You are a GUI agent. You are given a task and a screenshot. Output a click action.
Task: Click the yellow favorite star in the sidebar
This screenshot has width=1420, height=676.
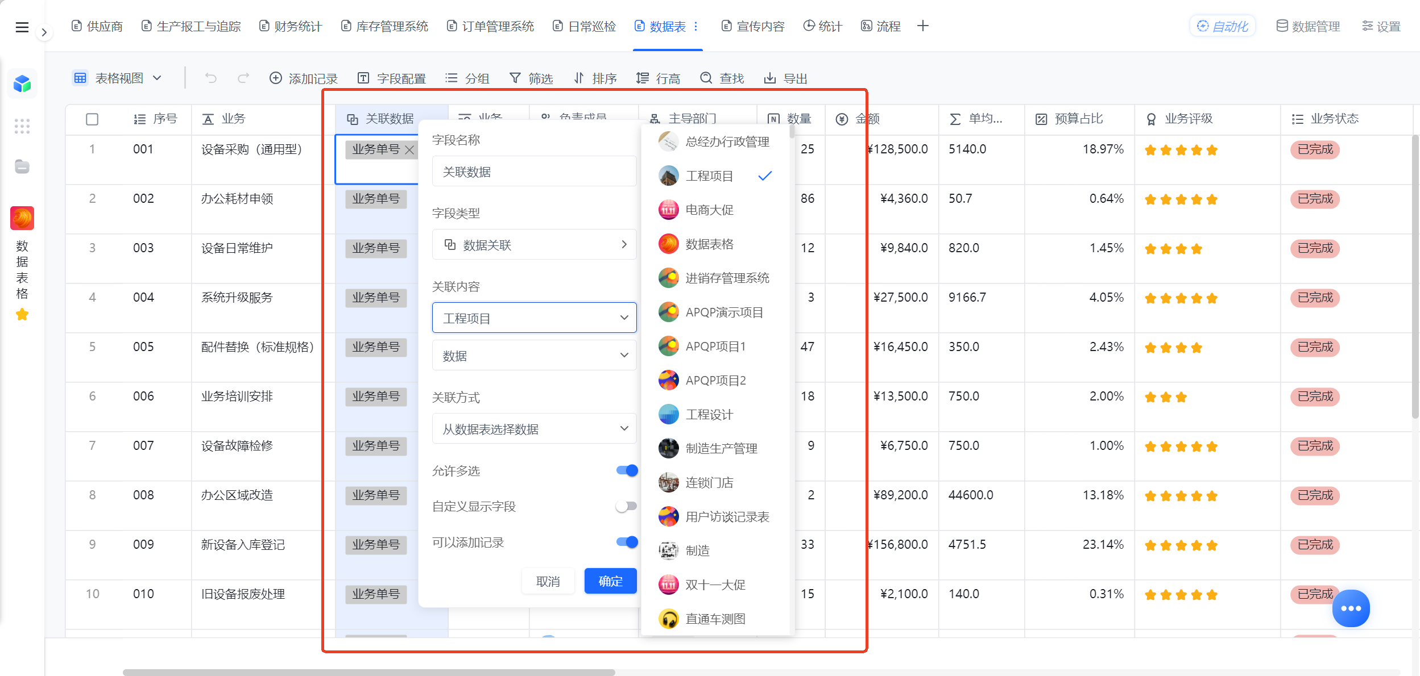pyautogui.click(x=22, y=314)
